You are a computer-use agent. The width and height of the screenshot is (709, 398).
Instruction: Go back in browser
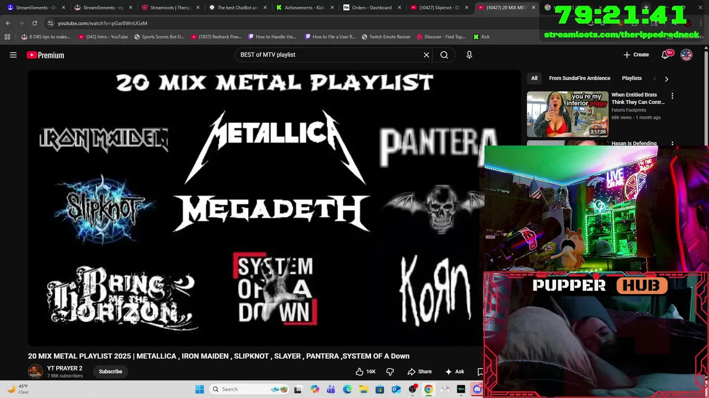(x=8, y=23)
